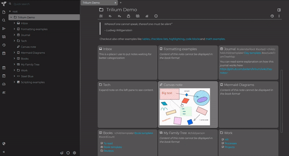Open the protected session shield icon

4,143
